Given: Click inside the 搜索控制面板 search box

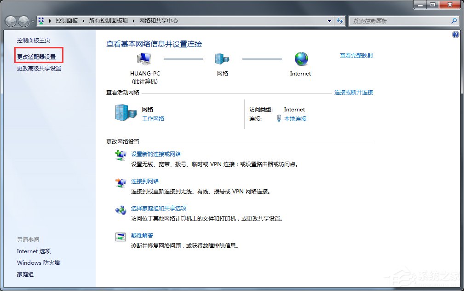Looking at the screenshot, I should [400, 21].
